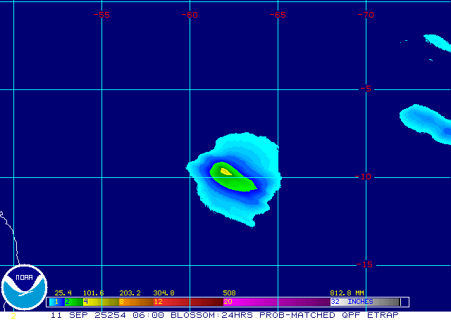
Task: Click the -5 latitude label
Action: coord(366,89)
